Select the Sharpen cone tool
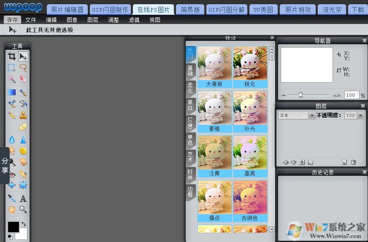This screenshot has height=242, width=368. 23,140
